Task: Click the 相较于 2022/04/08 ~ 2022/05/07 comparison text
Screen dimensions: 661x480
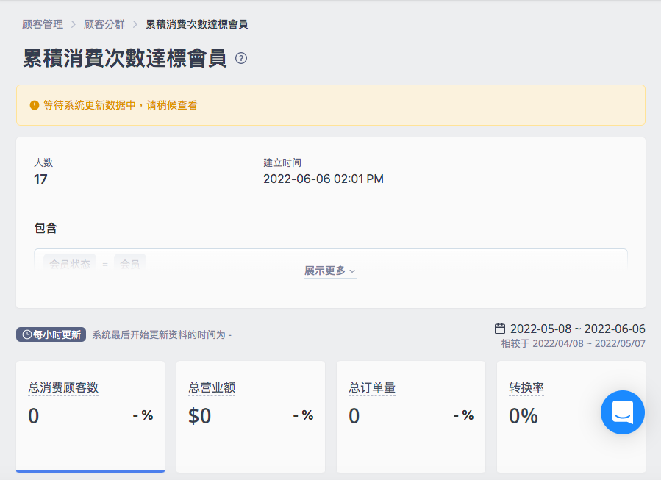Action: (x=573, y=343)
